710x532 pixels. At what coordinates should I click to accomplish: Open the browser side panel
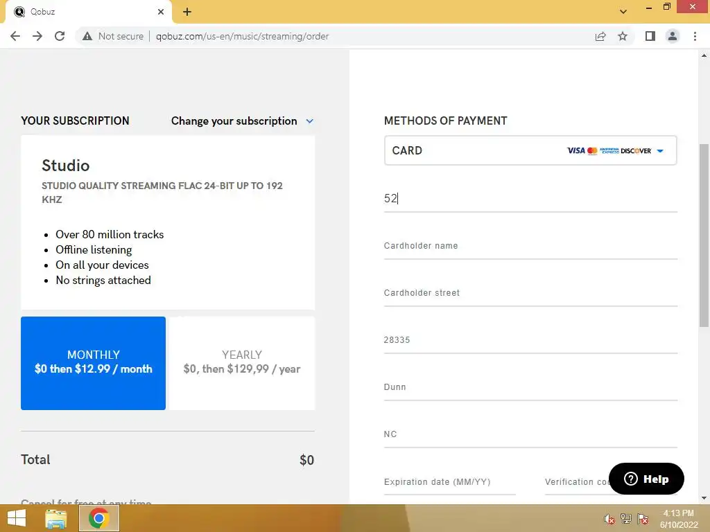[650, 36]
